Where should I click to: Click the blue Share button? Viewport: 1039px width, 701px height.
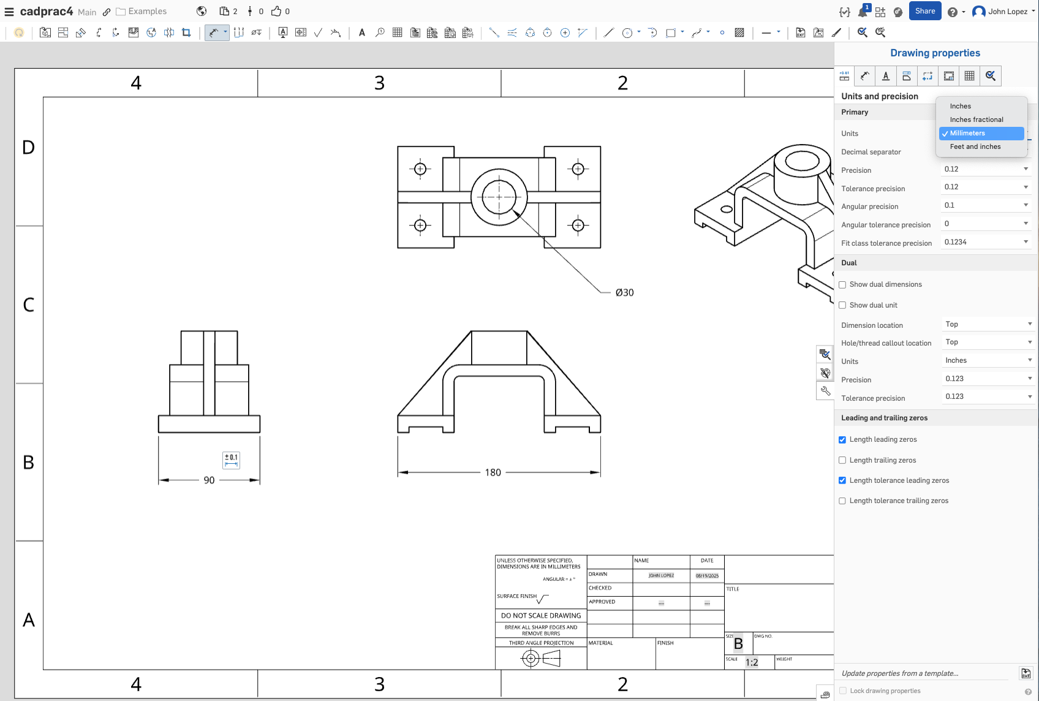pos(925,11)
